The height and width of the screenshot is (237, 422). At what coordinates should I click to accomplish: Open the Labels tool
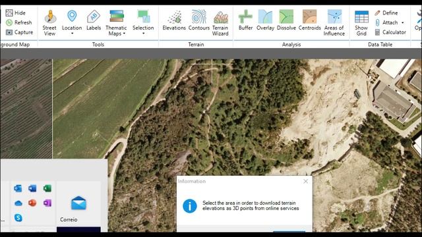click(x=94, y=20)
